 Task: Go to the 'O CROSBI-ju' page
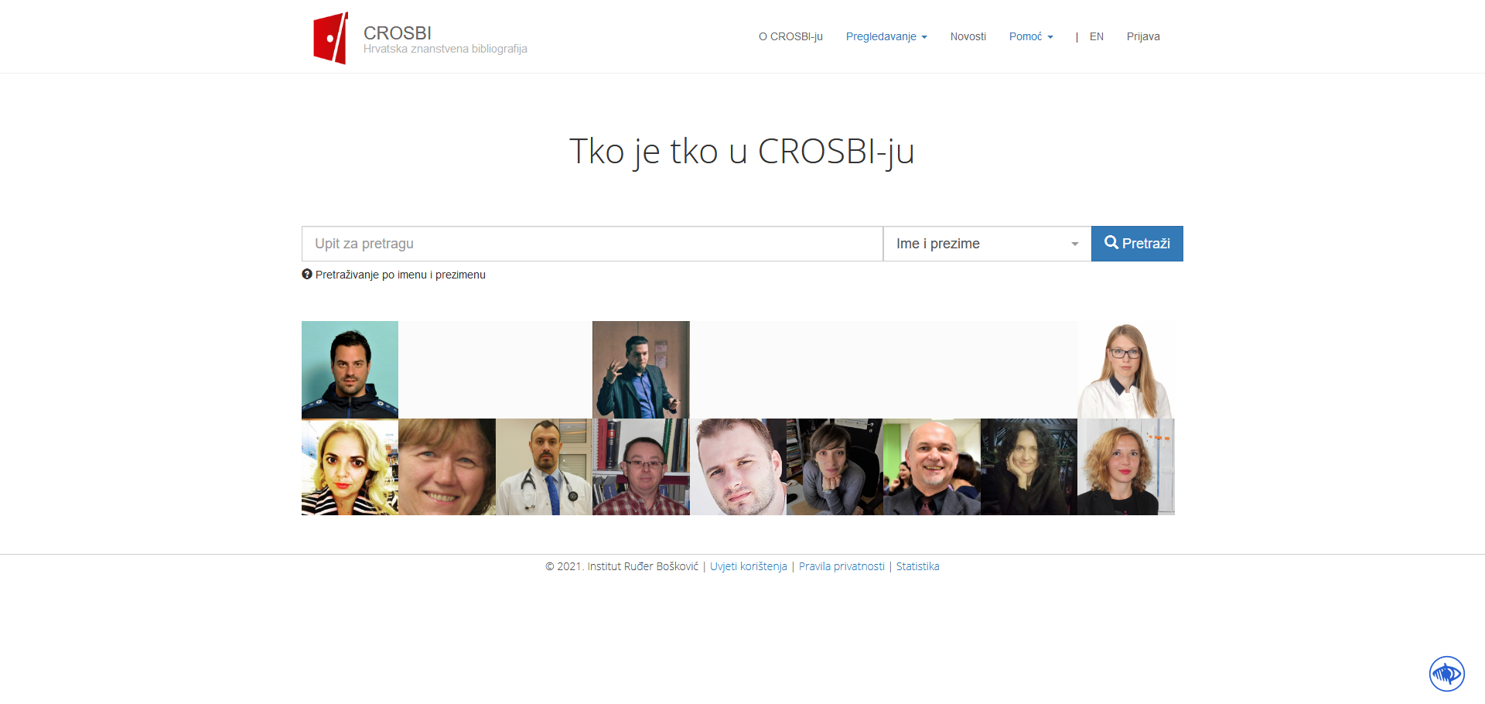[x=790, y=36]
